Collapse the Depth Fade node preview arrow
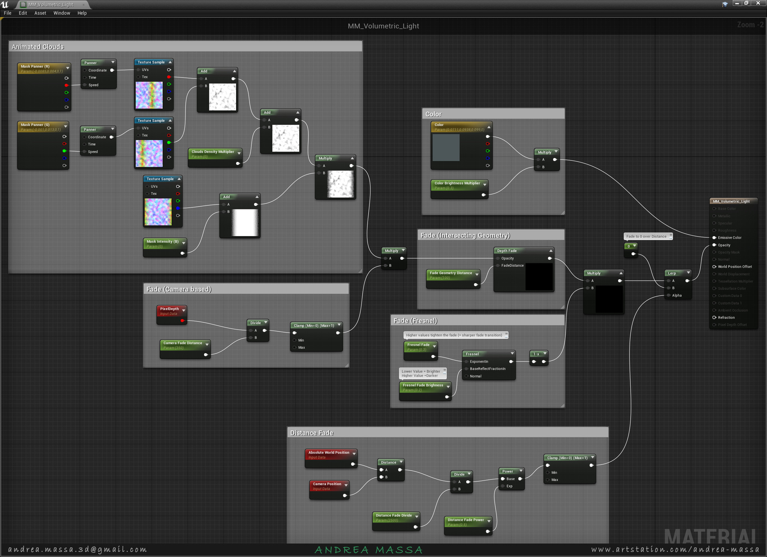This screenshot has width=767, height=557. [x=551, y=251]
